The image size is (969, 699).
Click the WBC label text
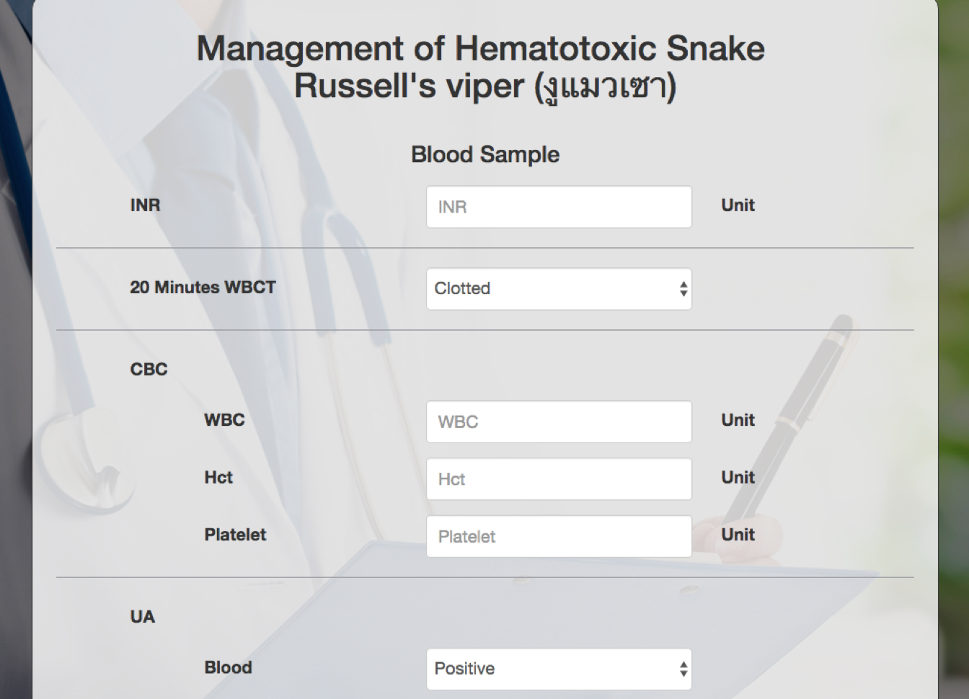pyautogui.click(x=224, y=420)
